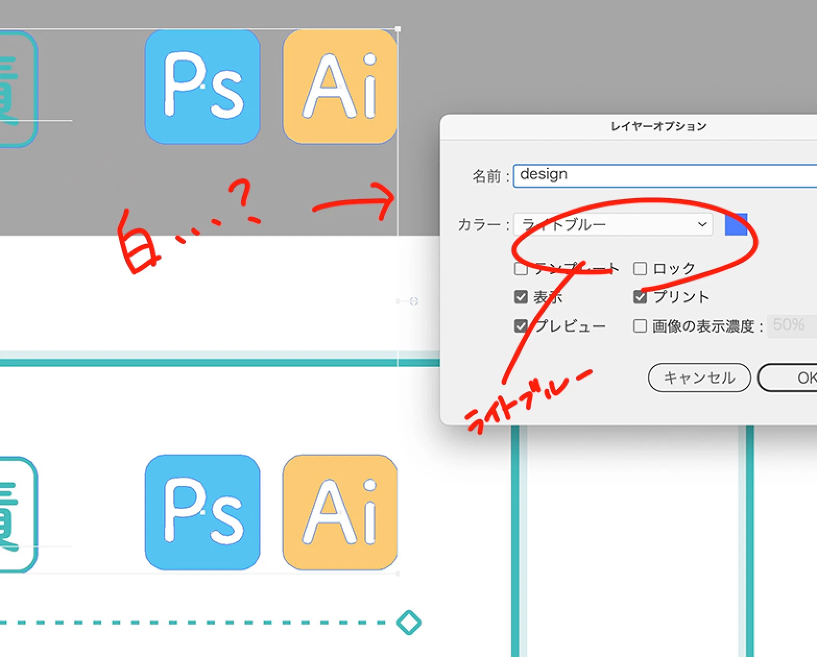Uncheck the プレビュー checkbox

click(521, 326)
